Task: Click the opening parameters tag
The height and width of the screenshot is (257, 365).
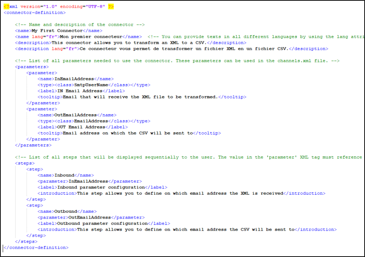Action: 32,67
